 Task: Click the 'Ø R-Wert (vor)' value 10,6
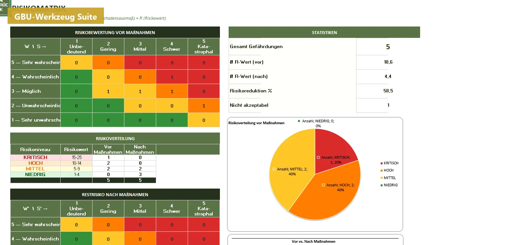click(x=388, y=62)
